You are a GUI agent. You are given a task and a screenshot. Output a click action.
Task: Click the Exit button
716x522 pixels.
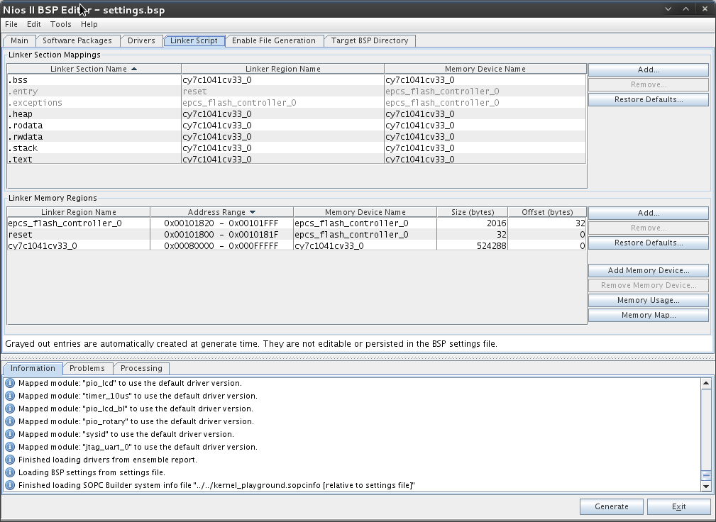pos(678,506)
